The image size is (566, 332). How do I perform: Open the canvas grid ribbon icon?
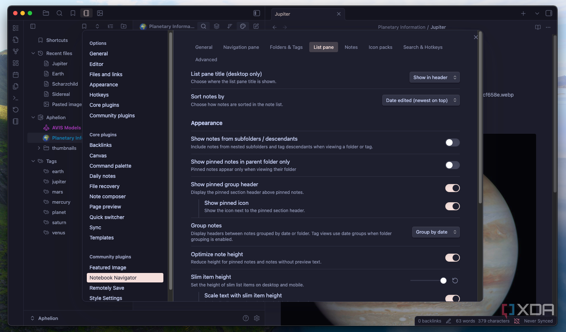click(16, 63)
